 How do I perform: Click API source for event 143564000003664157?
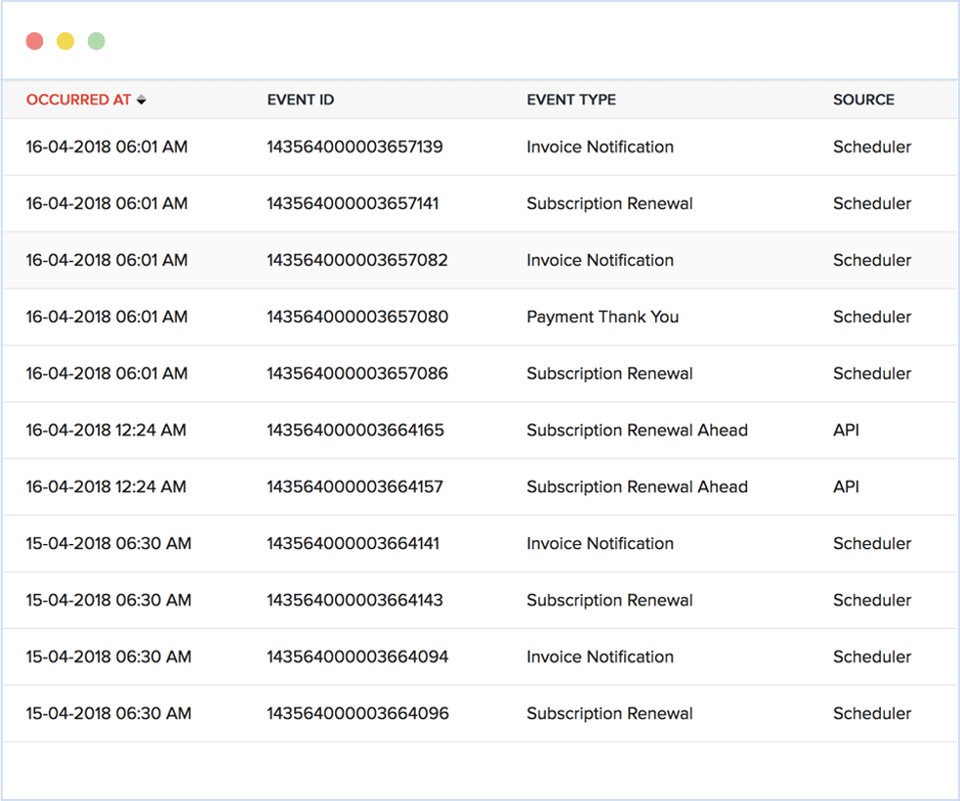[846, 487]
